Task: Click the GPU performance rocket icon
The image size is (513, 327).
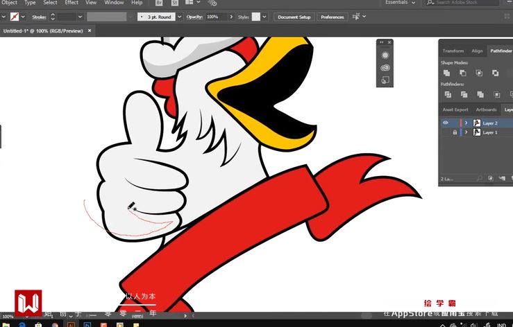Action: pos(212,3)
